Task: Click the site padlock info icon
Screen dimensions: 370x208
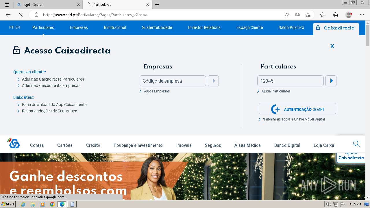Action: [x=36, y=15]
